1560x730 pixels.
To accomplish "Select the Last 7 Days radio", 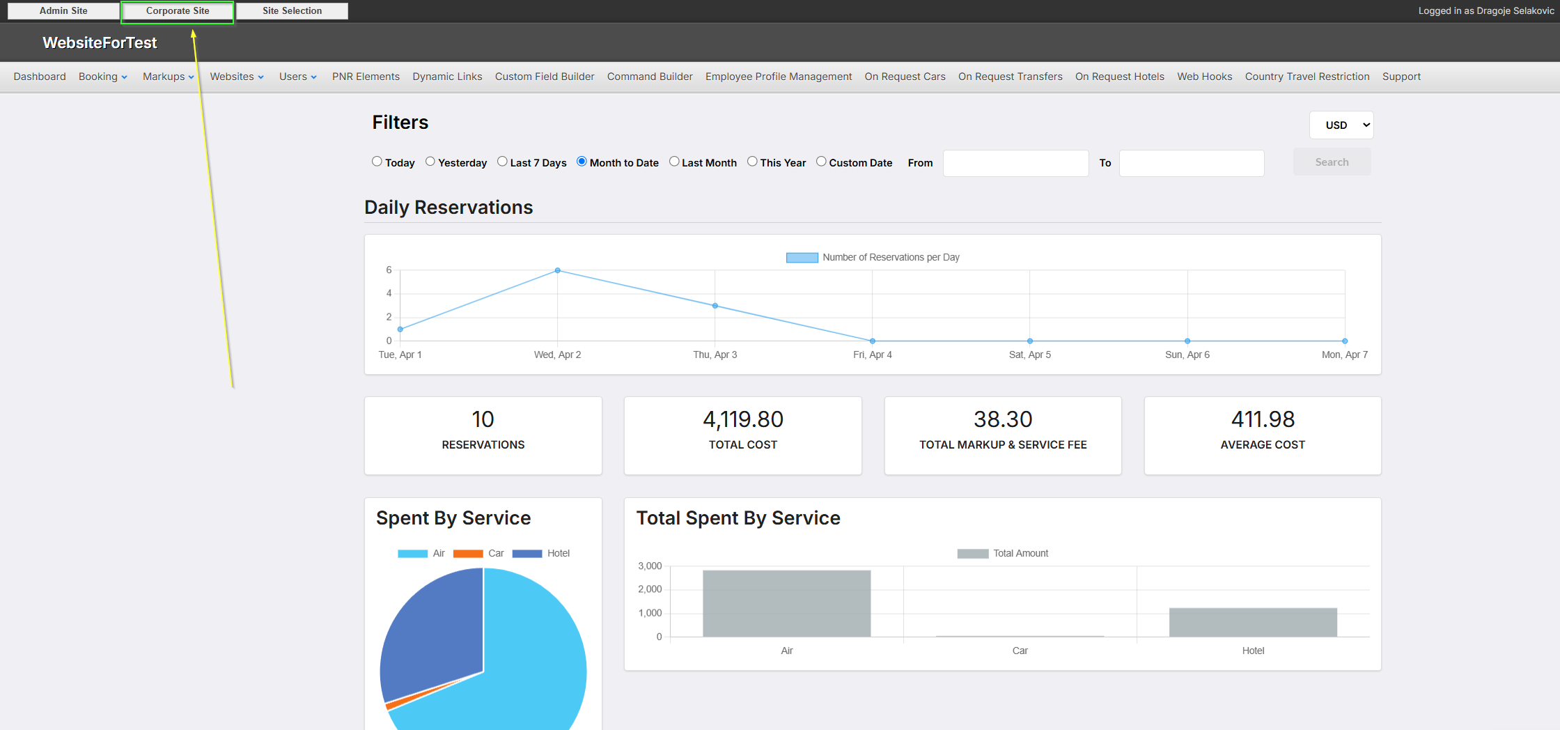I will [502, 162].
